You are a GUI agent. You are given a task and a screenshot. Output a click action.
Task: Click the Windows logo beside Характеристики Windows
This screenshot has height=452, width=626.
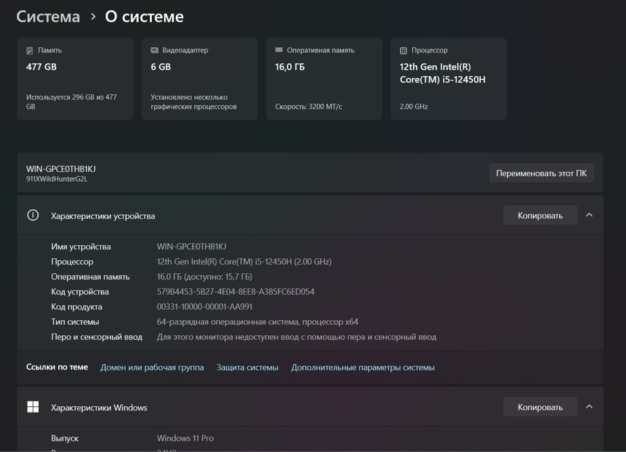[x=33, y=407]
